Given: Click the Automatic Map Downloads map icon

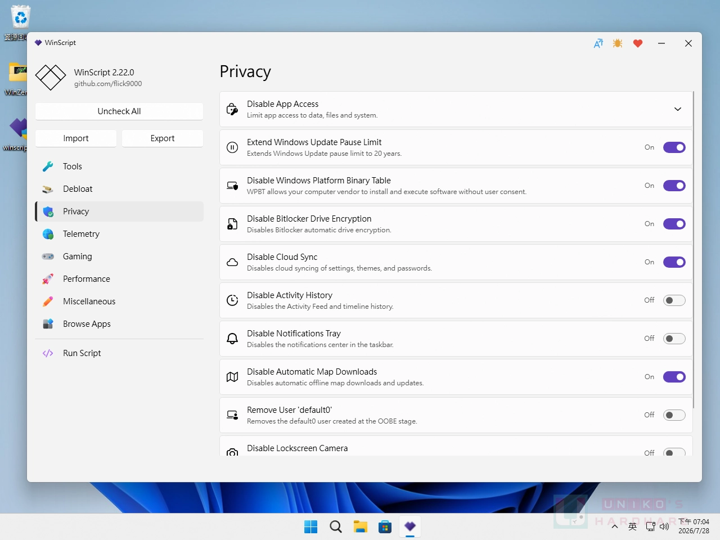Looking at the screenshot, I should [x=232, y=377].
